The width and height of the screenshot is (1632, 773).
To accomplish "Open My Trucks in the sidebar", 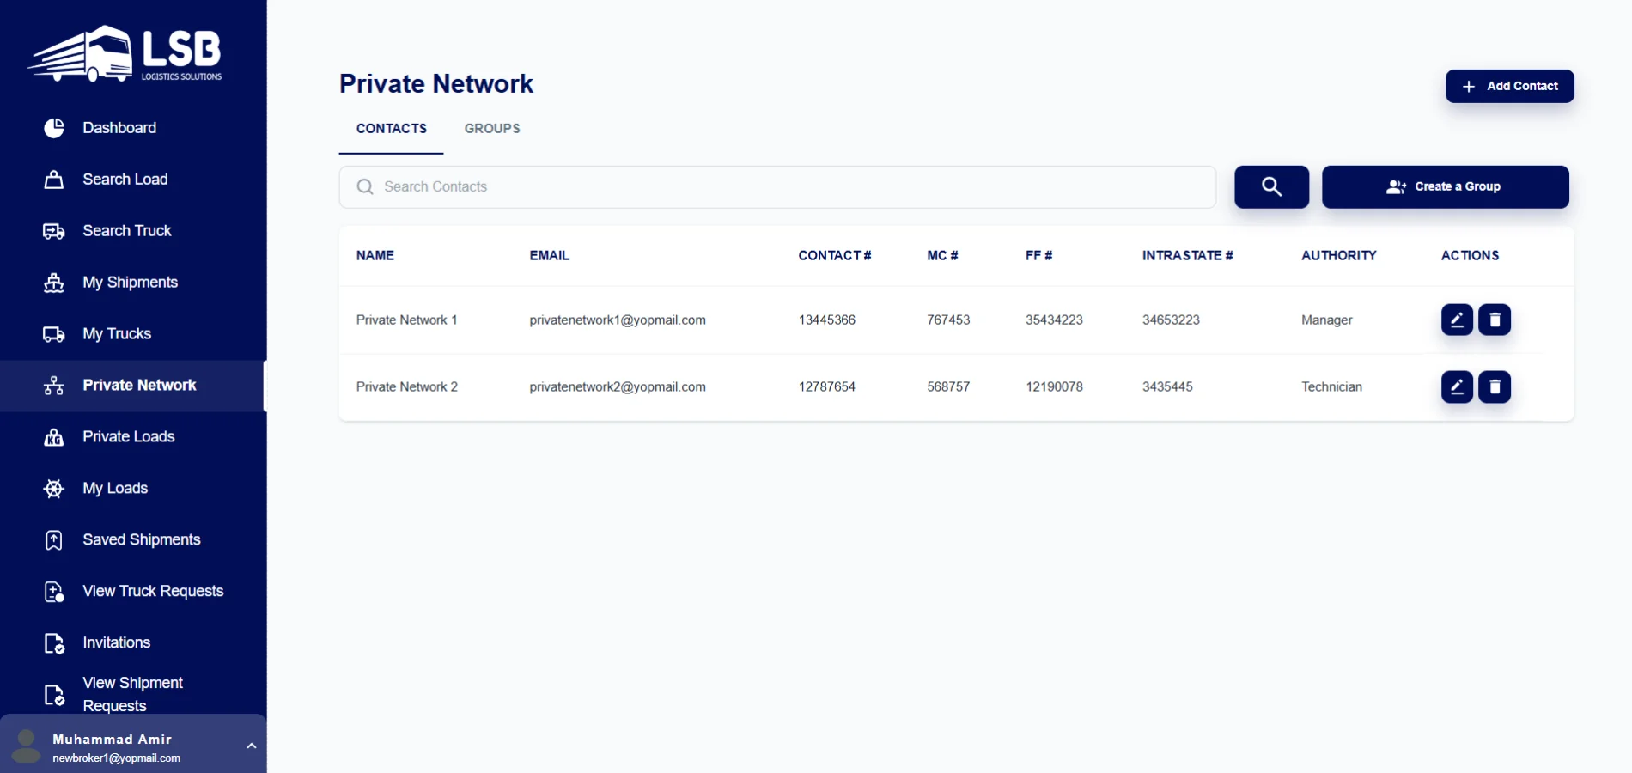I will pyautogui.click(x=117, y=334).
